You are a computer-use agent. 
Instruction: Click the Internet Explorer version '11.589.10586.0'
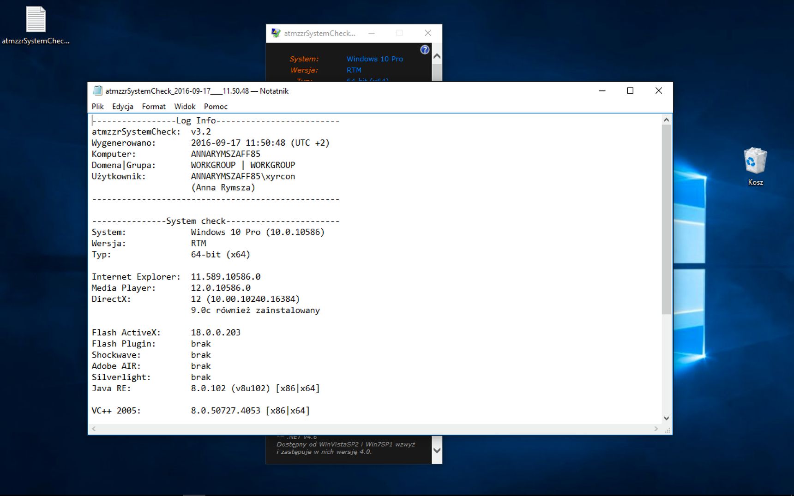coord(225,277)
